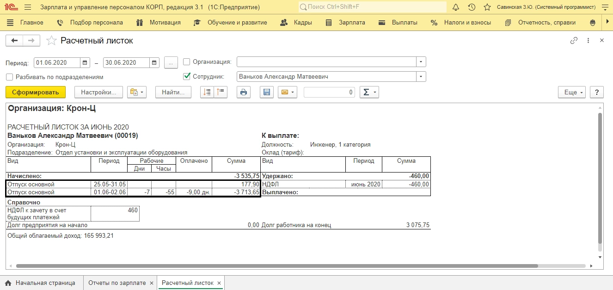Open the three-dot options menu of the form
613x290 pixels.
pyautogui.click(x=588, y=41)
